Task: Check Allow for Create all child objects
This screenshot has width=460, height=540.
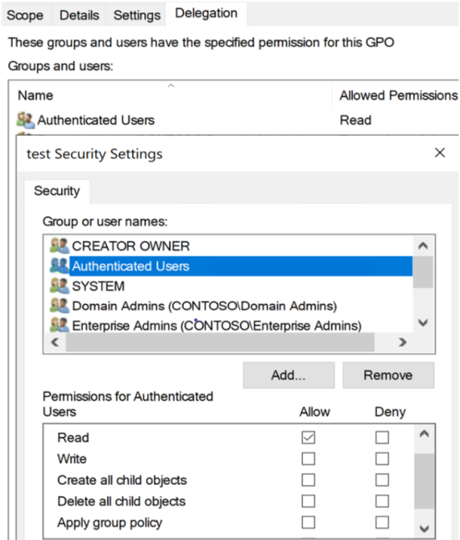Action: 309,480
